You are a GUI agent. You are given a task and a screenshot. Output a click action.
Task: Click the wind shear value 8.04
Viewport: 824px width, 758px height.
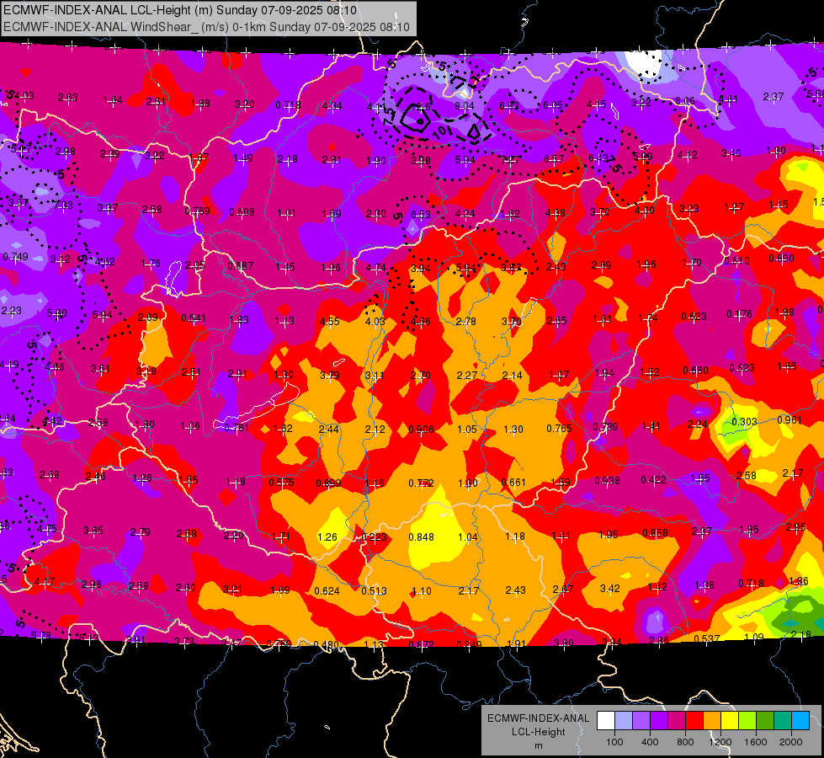point(464,106)
